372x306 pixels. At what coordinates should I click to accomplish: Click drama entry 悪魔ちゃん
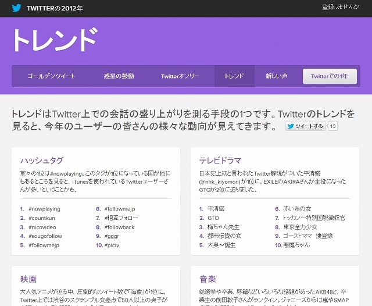[296, 245]
